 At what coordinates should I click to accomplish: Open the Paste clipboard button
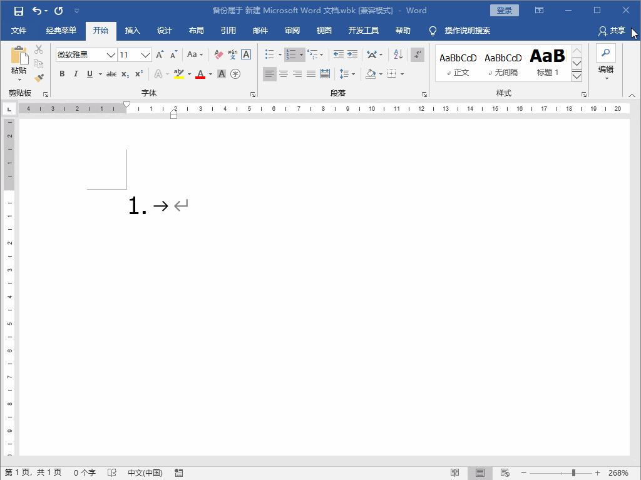pyautogui.click(x=19, y=63)
